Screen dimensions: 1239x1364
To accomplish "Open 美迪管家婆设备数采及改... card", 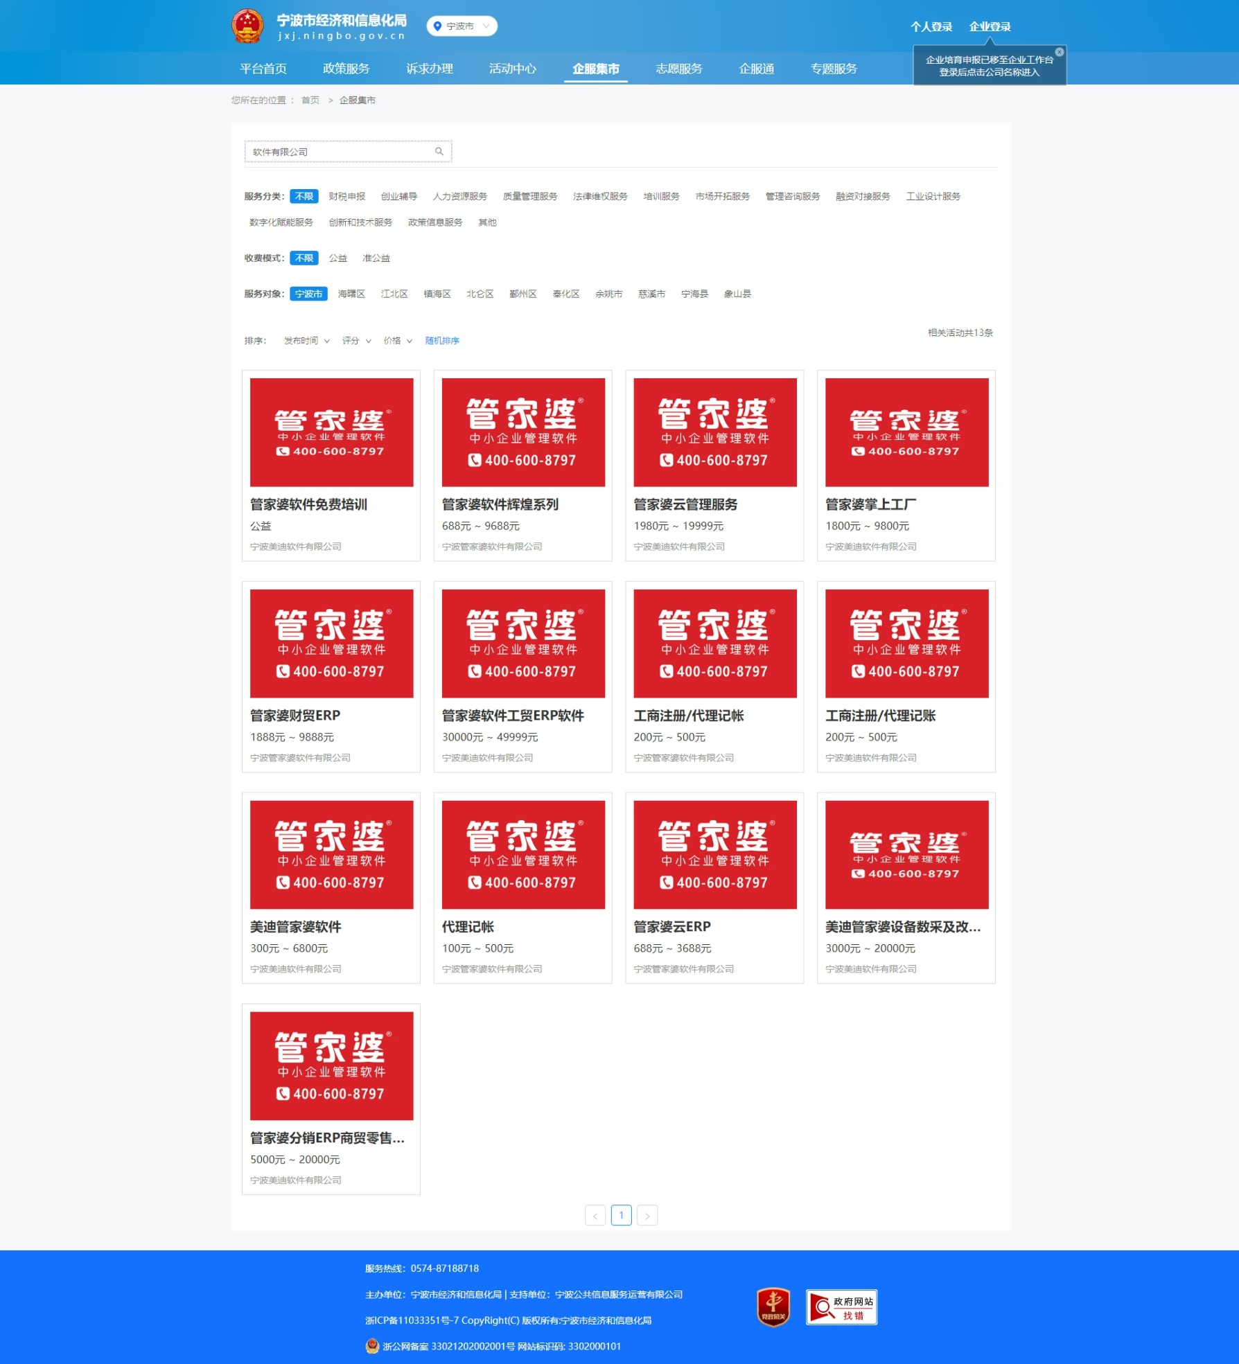I will [x=906, y=888].
